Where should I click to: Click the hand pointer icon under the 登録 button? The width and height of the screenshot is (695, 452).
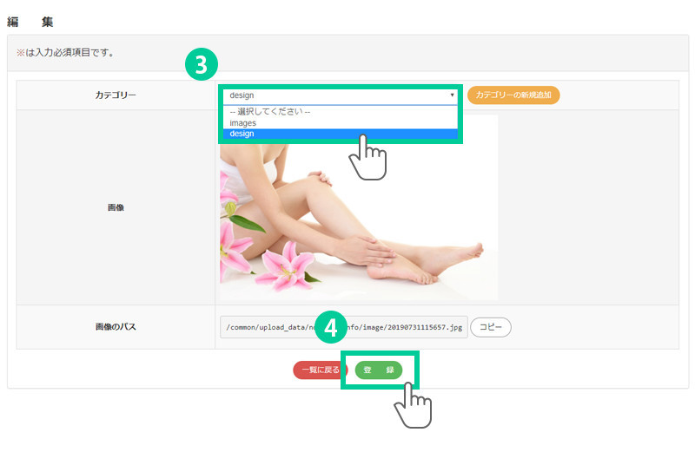[414, 404]
